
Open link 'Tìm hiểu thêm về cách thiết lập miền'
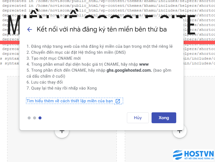click(x=70, y=101)
